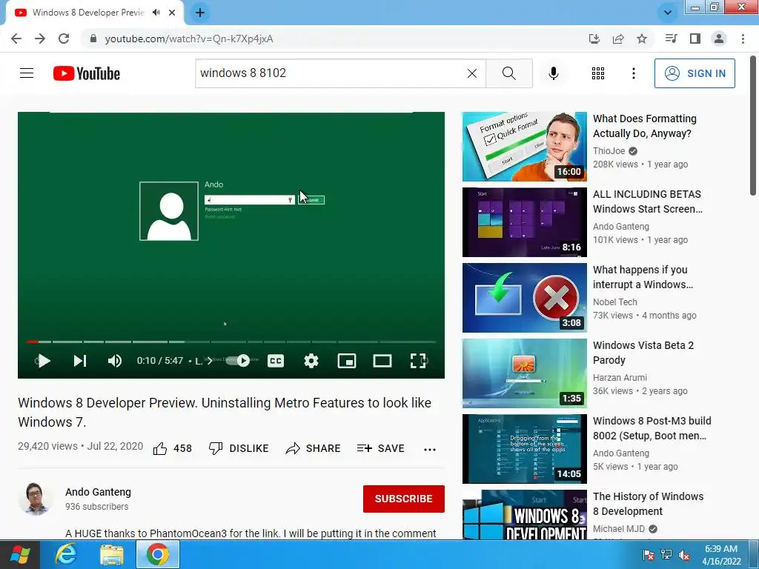Enter full screen mode
This screenshot has height=569, width=759.
pyautogui.click(x=418, y=361)
